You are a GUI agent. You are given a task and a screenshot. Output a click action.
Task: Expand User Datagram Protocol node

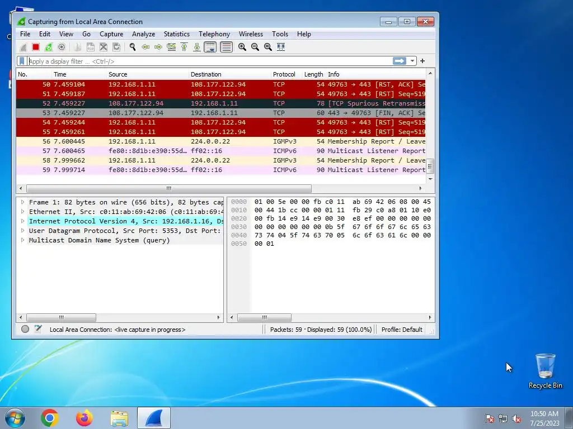22,231
